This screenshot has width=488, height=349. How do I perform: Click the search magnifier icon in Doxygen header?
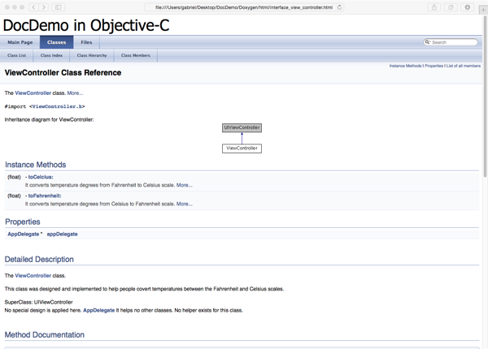pos(428,42)
